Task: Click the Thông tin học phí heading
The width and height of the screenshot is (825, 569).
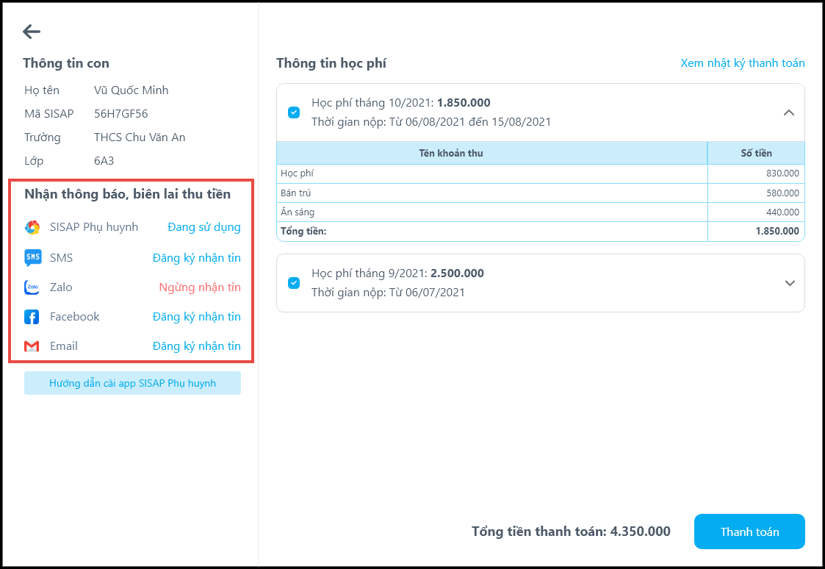Action: click(331, 64)
